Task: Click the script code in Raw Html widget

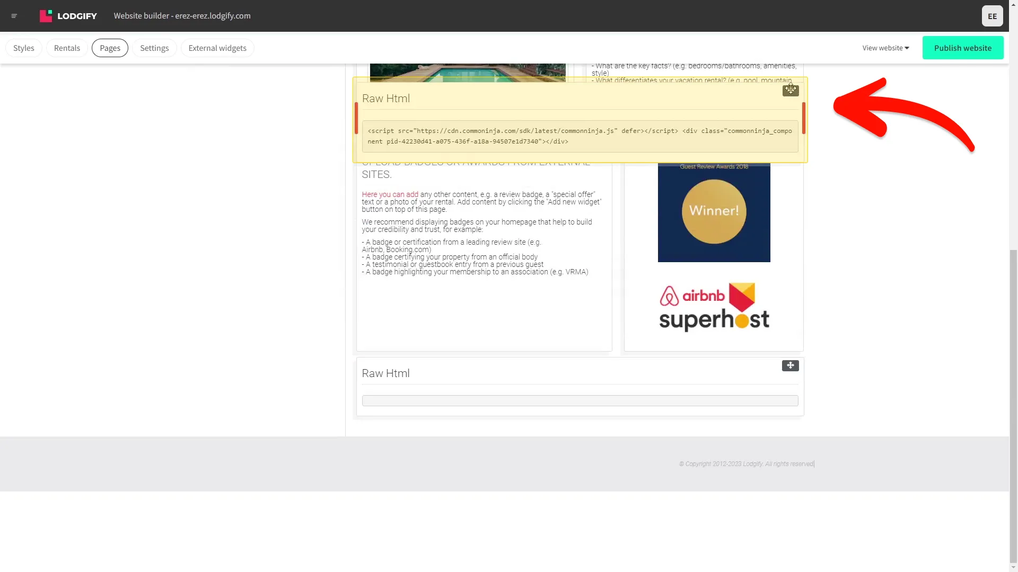Action: click(x=580, y=136)
